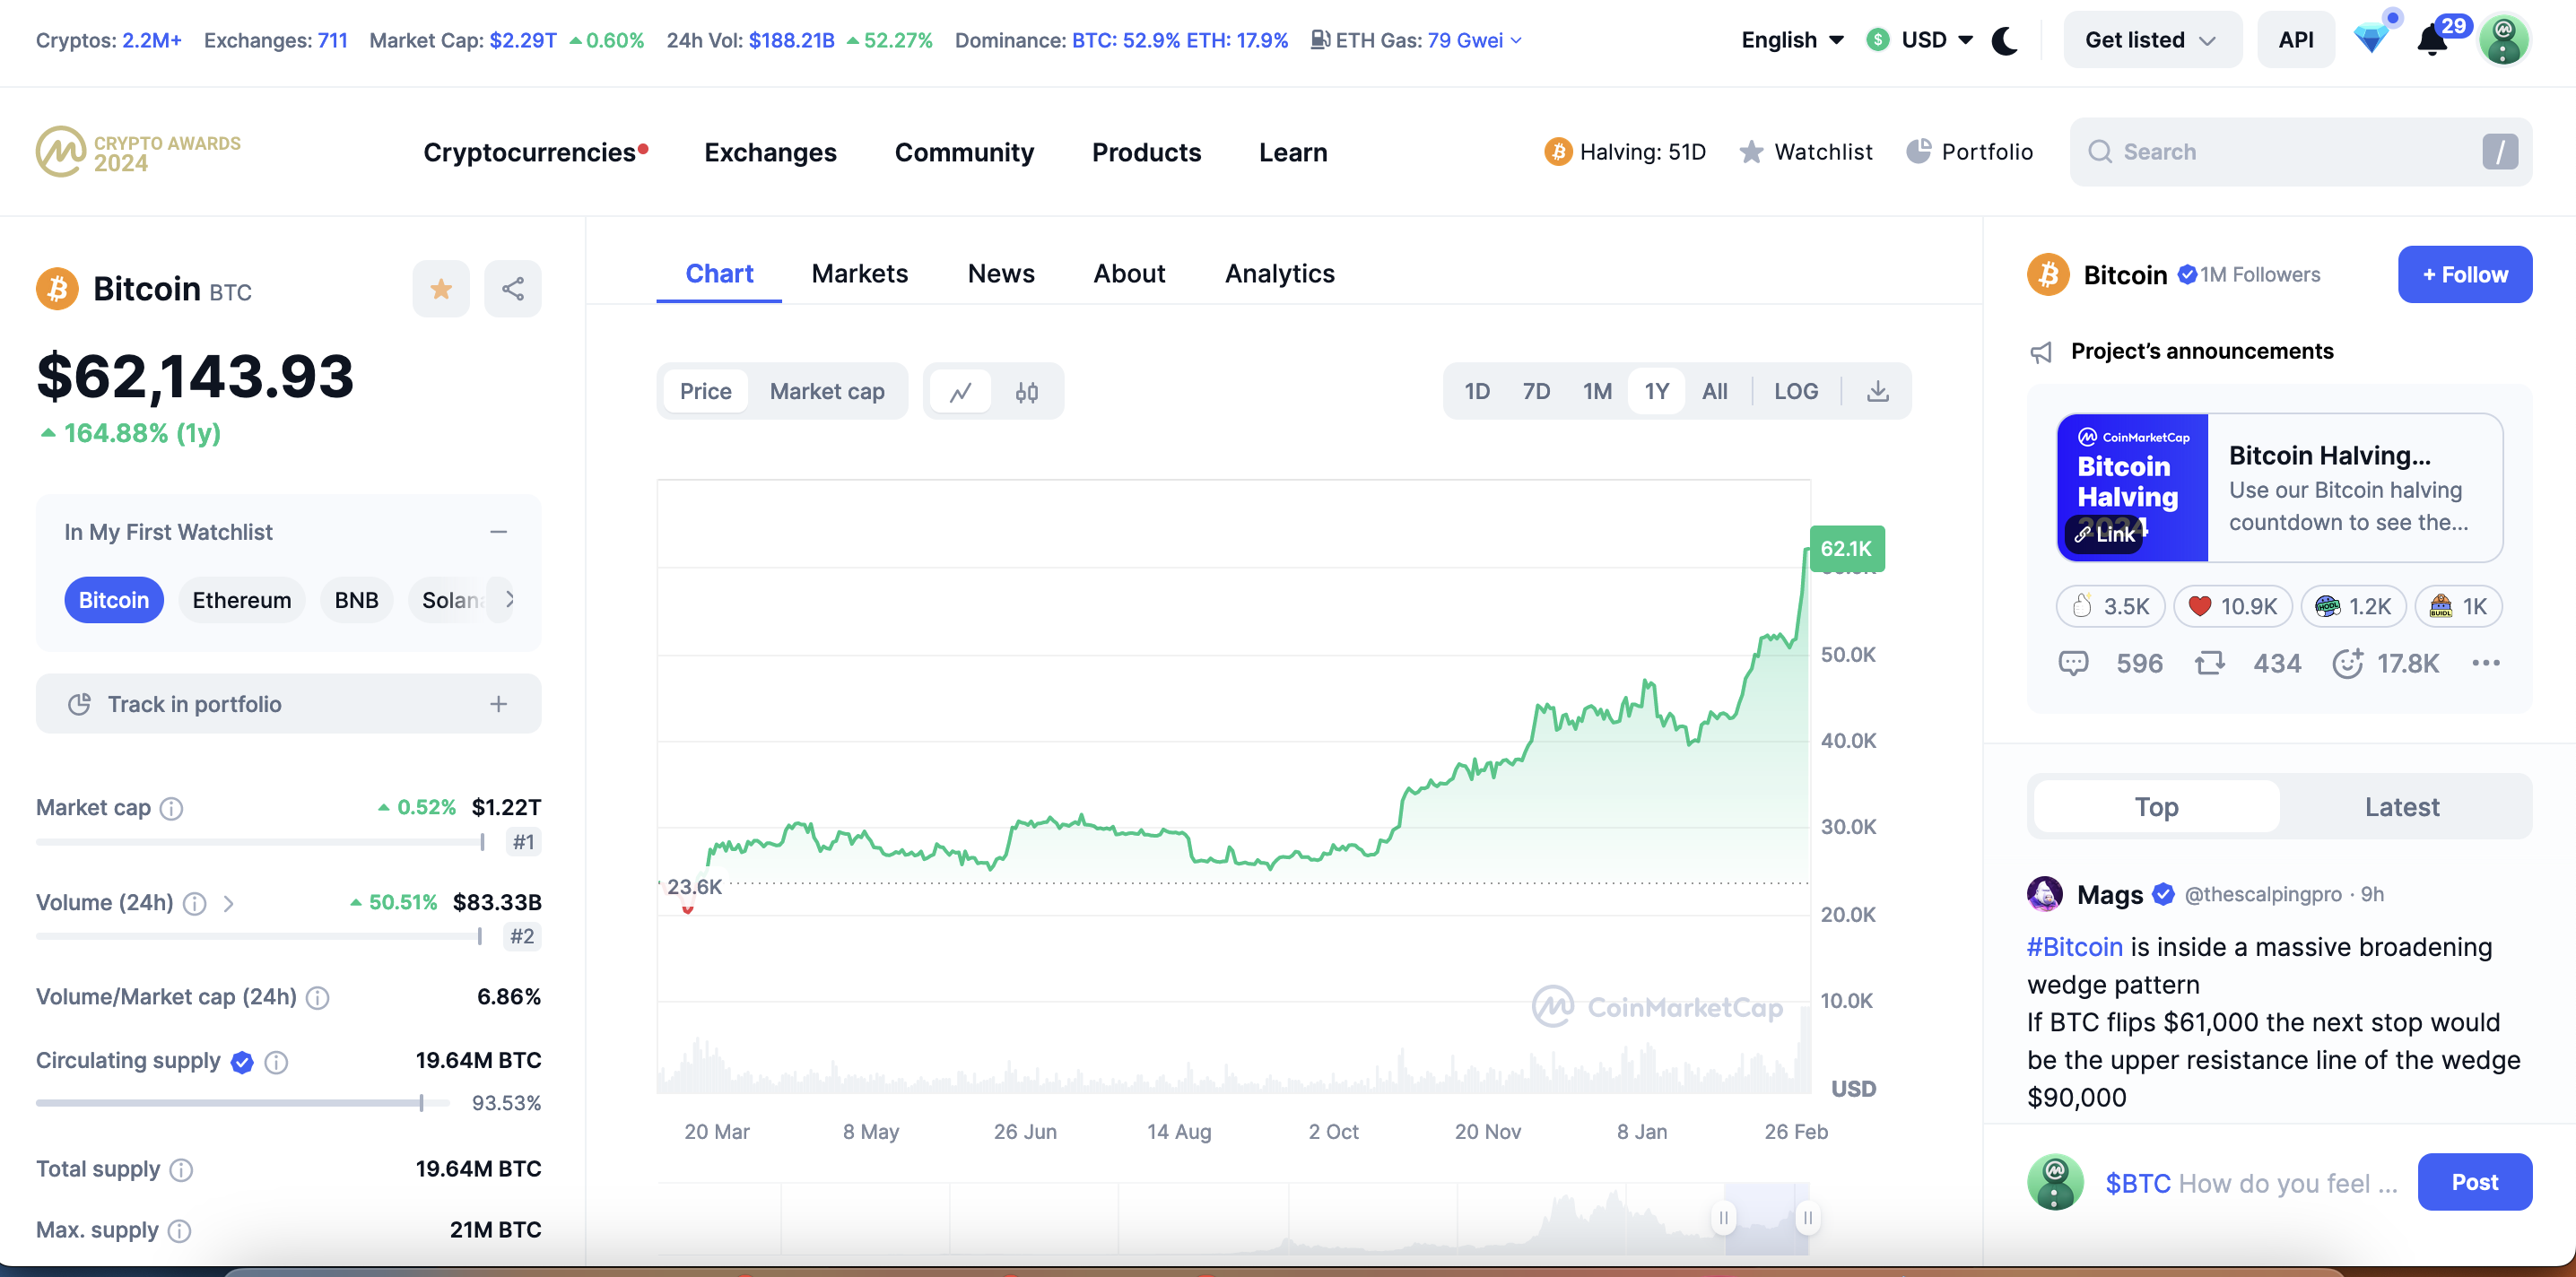Open the notifications bell
This screenshot has height=1277, width=2576.
(x=2432, y=41)
